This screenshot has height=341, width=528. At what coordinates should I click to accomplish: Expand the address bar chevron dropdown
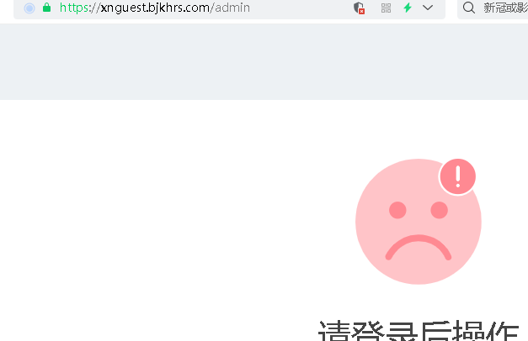click(428, 8)
